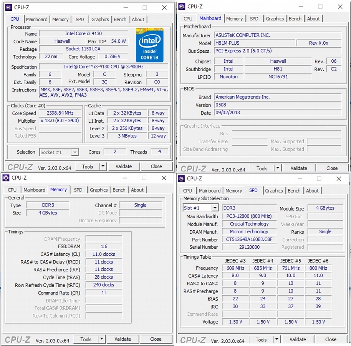Click the Tools button in the SPD window
Viewport: 351px width, 346px height.
[261, 340]
